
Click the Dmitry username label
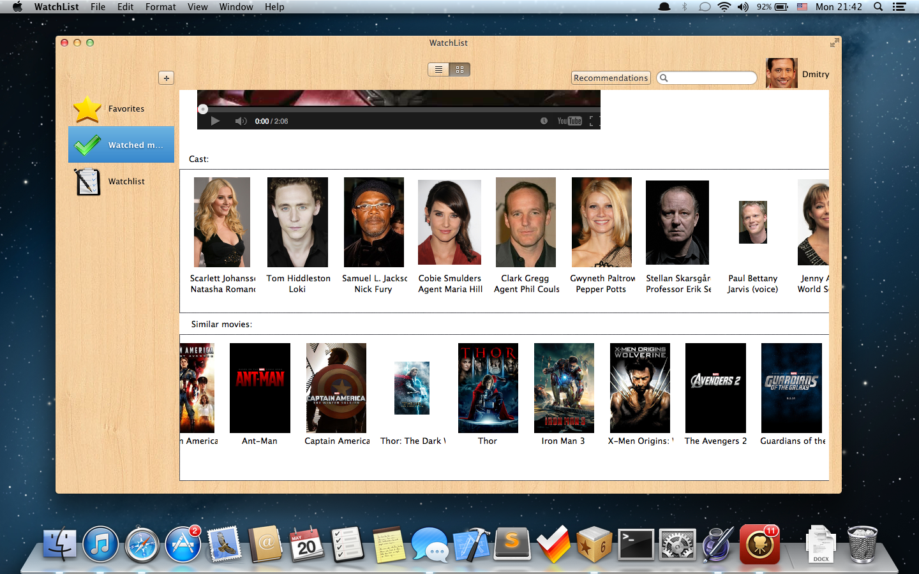pyautogui.click(x=816, y=74)
